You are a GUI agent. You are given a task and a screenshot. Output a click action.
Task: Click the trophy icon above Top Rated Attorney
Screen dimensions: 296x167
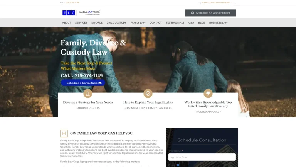pyautogui.click(x=208, y=93)
